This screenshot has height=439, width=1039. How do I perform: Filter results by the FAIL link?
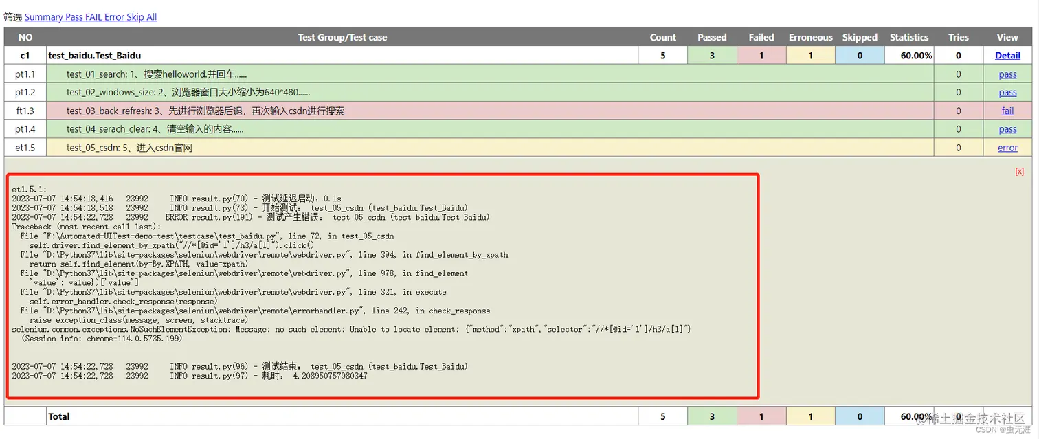pos(94,17)
